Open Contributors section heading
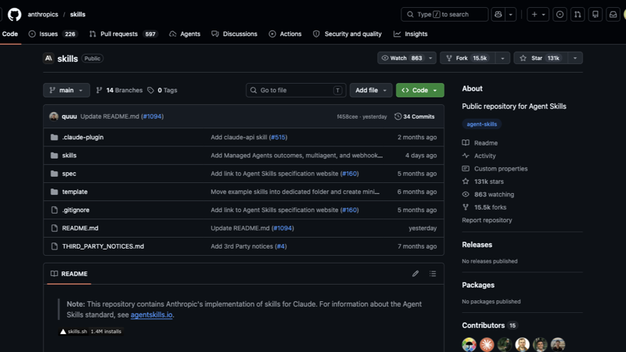Image resolution: width=626 pixels, height=352 pixels. pyautogui.click(x=483, y=325)
